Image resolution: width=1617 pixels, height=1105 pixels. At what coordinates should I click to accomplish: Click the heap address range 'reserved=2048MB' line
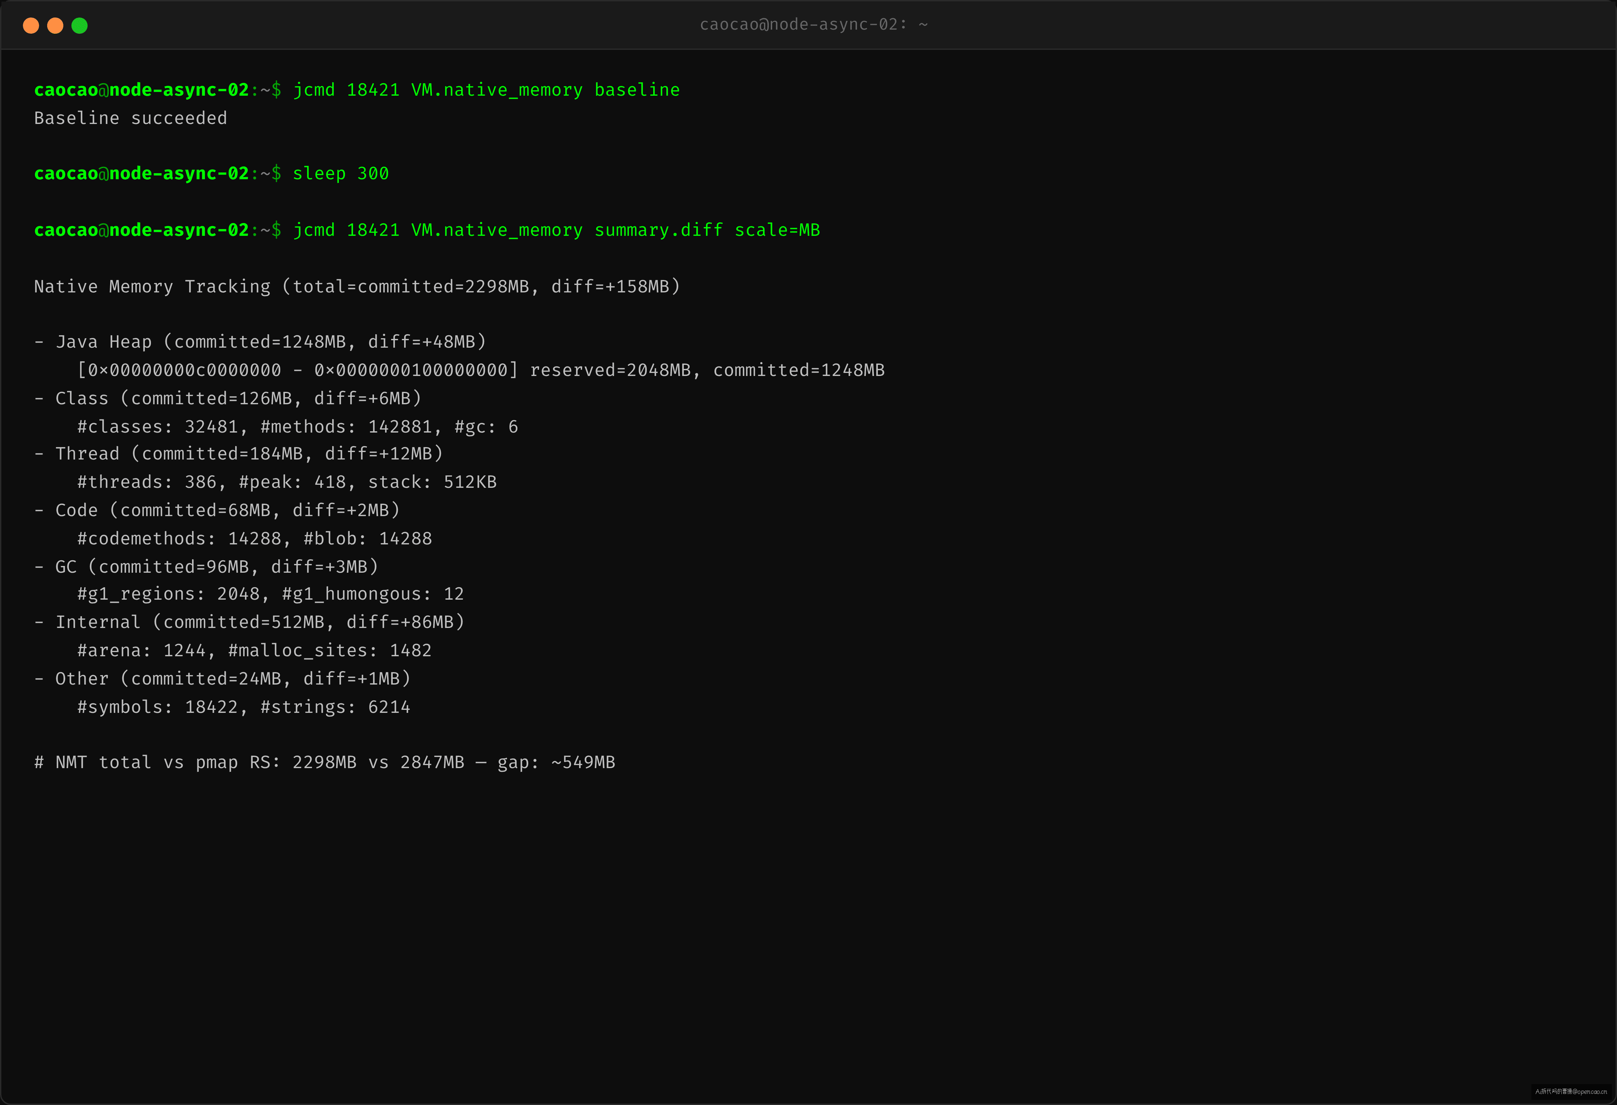click(481, 370)
